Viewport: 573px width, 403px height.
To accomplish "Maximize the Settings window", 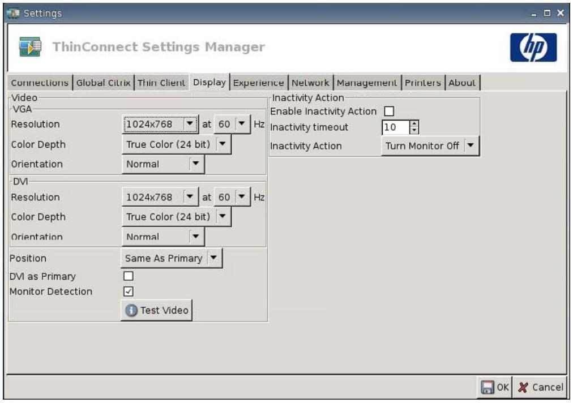I will (547, 13).
